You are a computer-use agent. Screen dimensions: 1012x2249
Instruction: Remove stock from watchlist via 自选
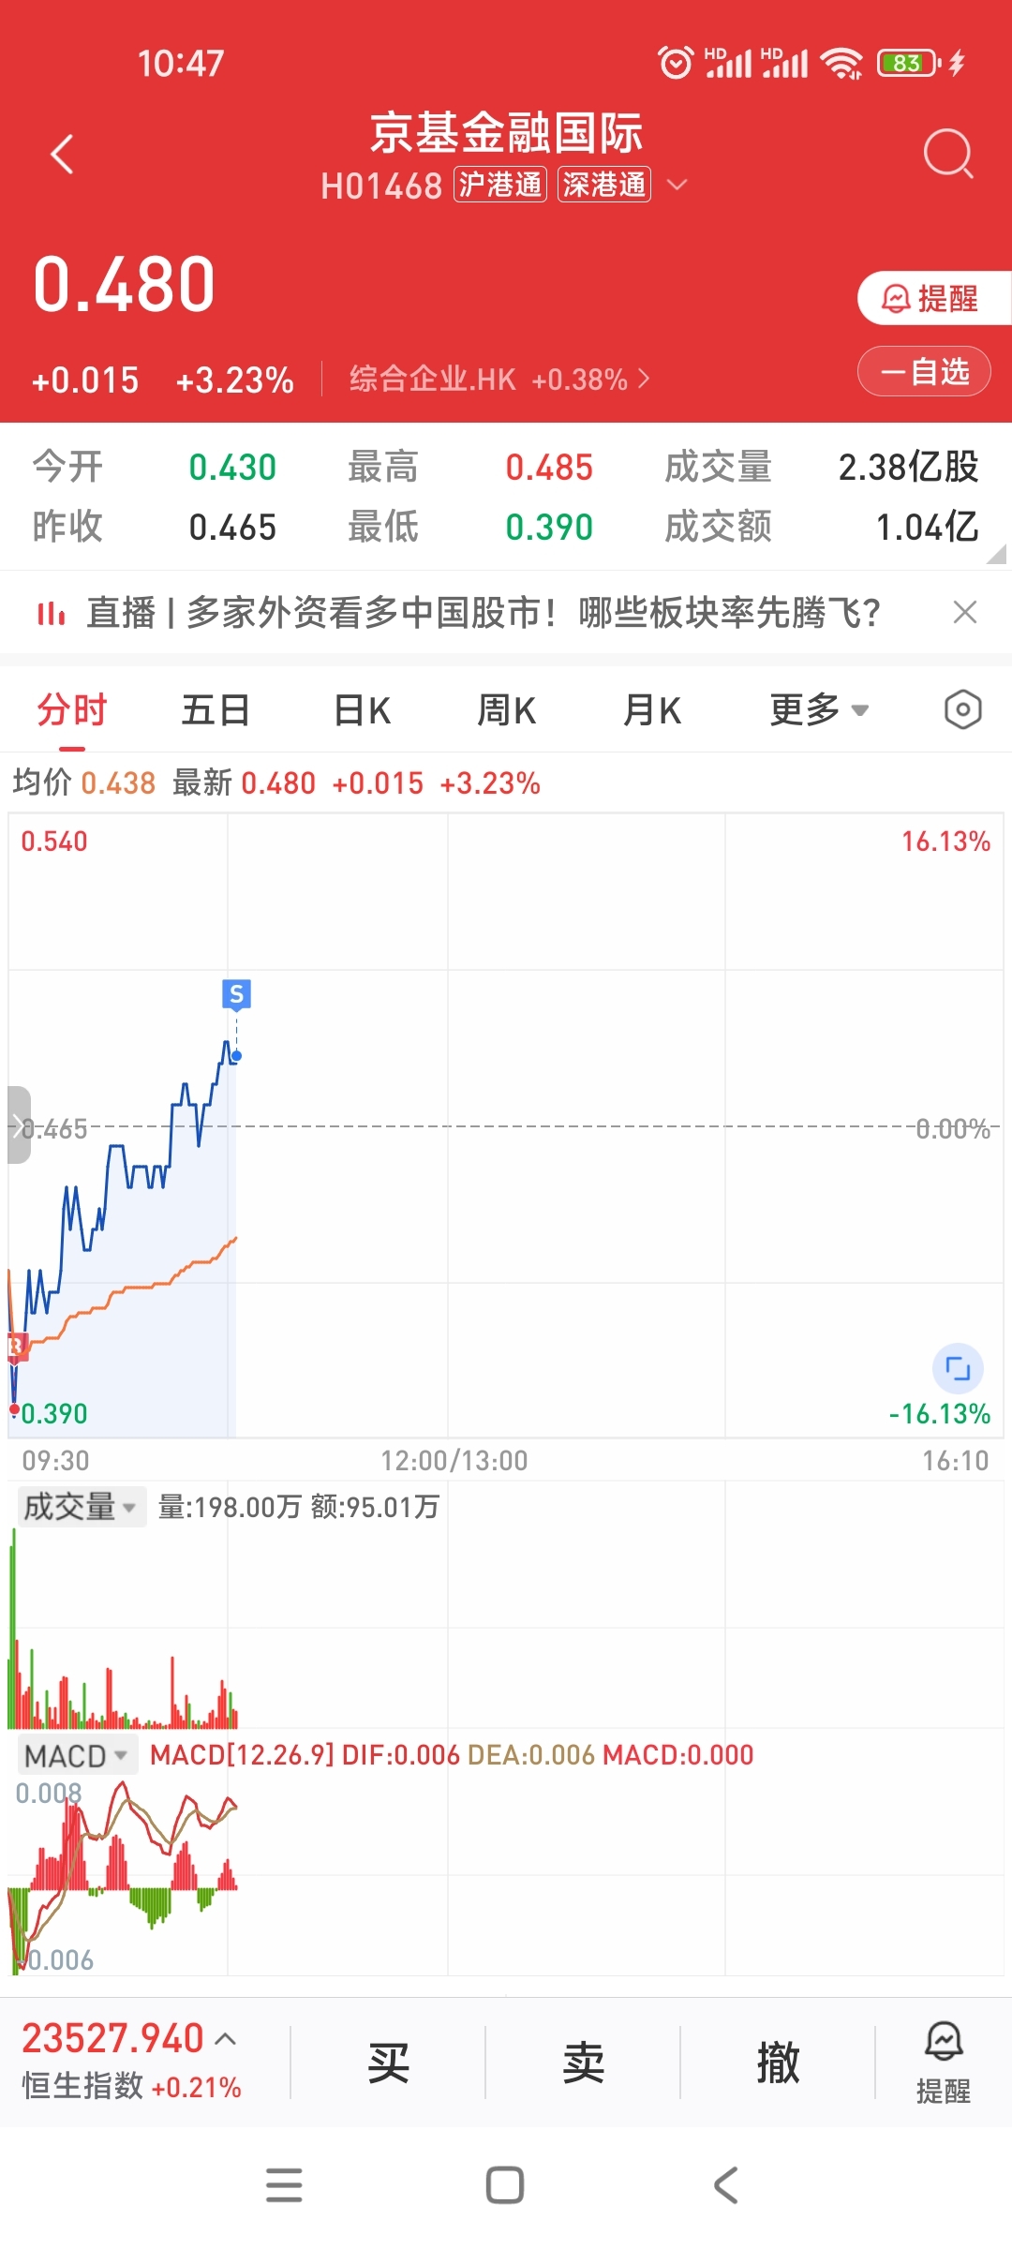pos(924,372)
